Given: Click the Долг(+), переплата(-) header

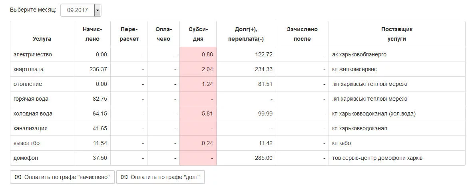Looking at the screenshot, I should 246,34.
